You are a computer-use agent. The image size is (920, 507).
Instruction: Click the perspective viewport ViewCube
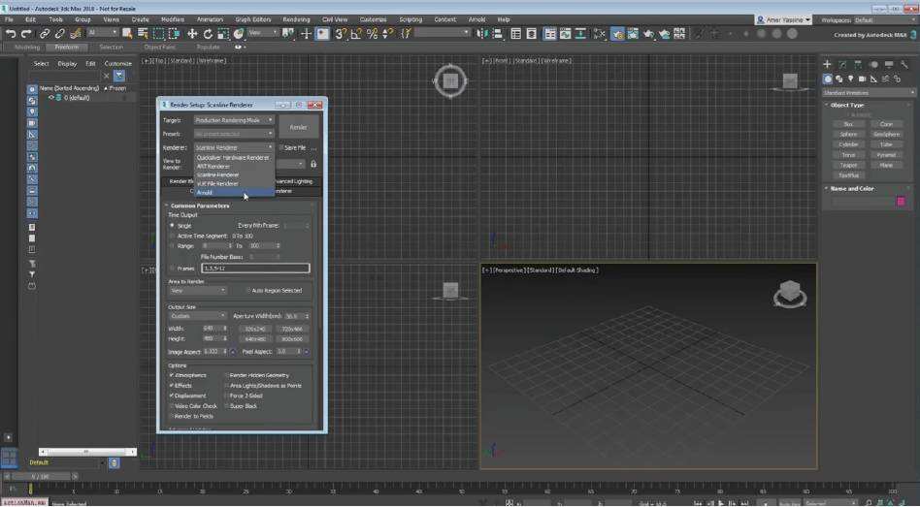(790, 293)
